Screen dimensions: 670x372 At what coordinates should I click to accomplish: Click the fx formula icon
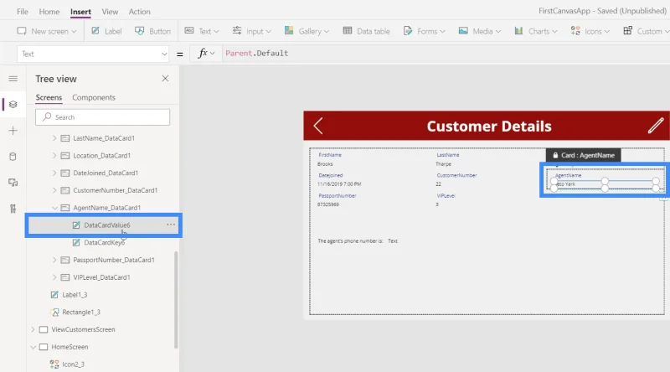point(203,53)
